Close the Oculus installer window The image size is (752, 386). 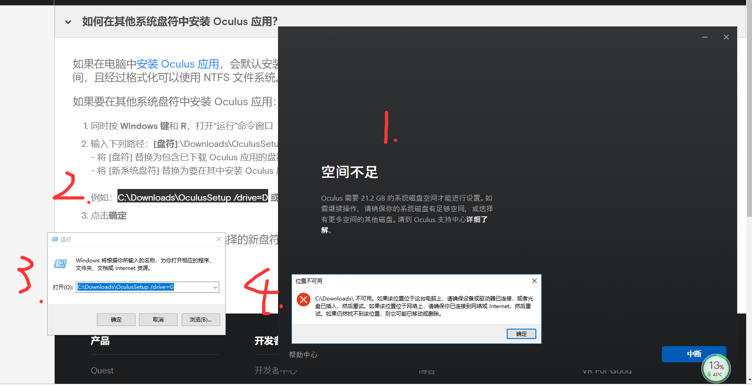[x=726, y=37]
